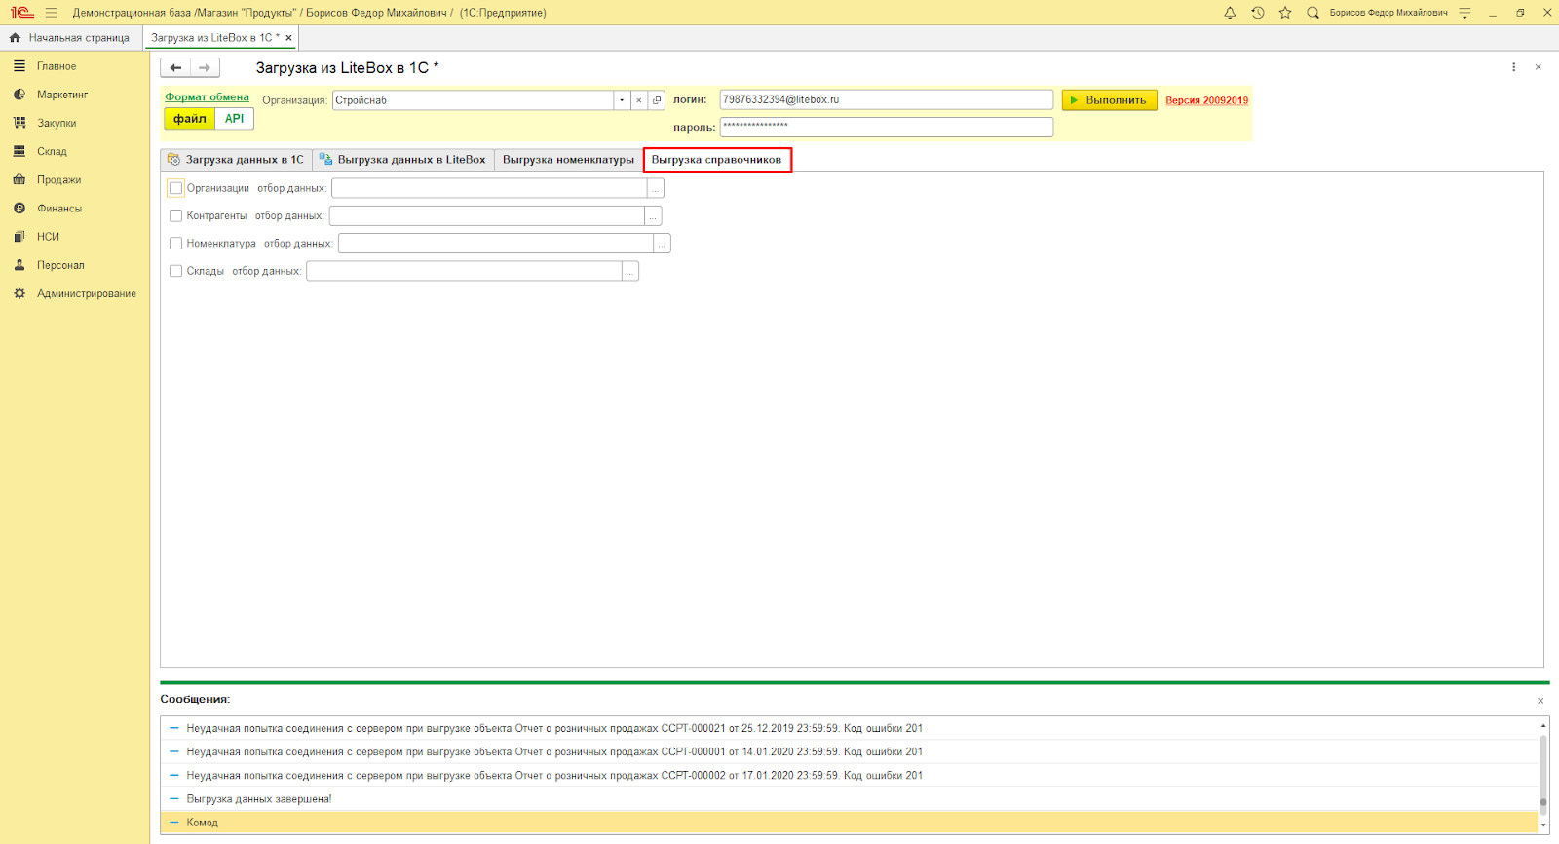The height and width of the screenshot is (844, 1559).
Task: Click into the пароль field
Action: (x=887, y=127)
